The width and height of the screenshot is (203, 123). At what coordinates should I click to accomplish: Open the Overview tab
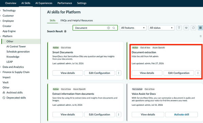tap(11, 3)
